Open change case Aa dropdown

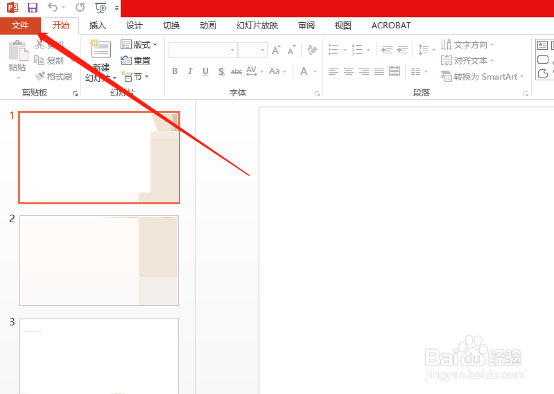(x=278, y=71)
